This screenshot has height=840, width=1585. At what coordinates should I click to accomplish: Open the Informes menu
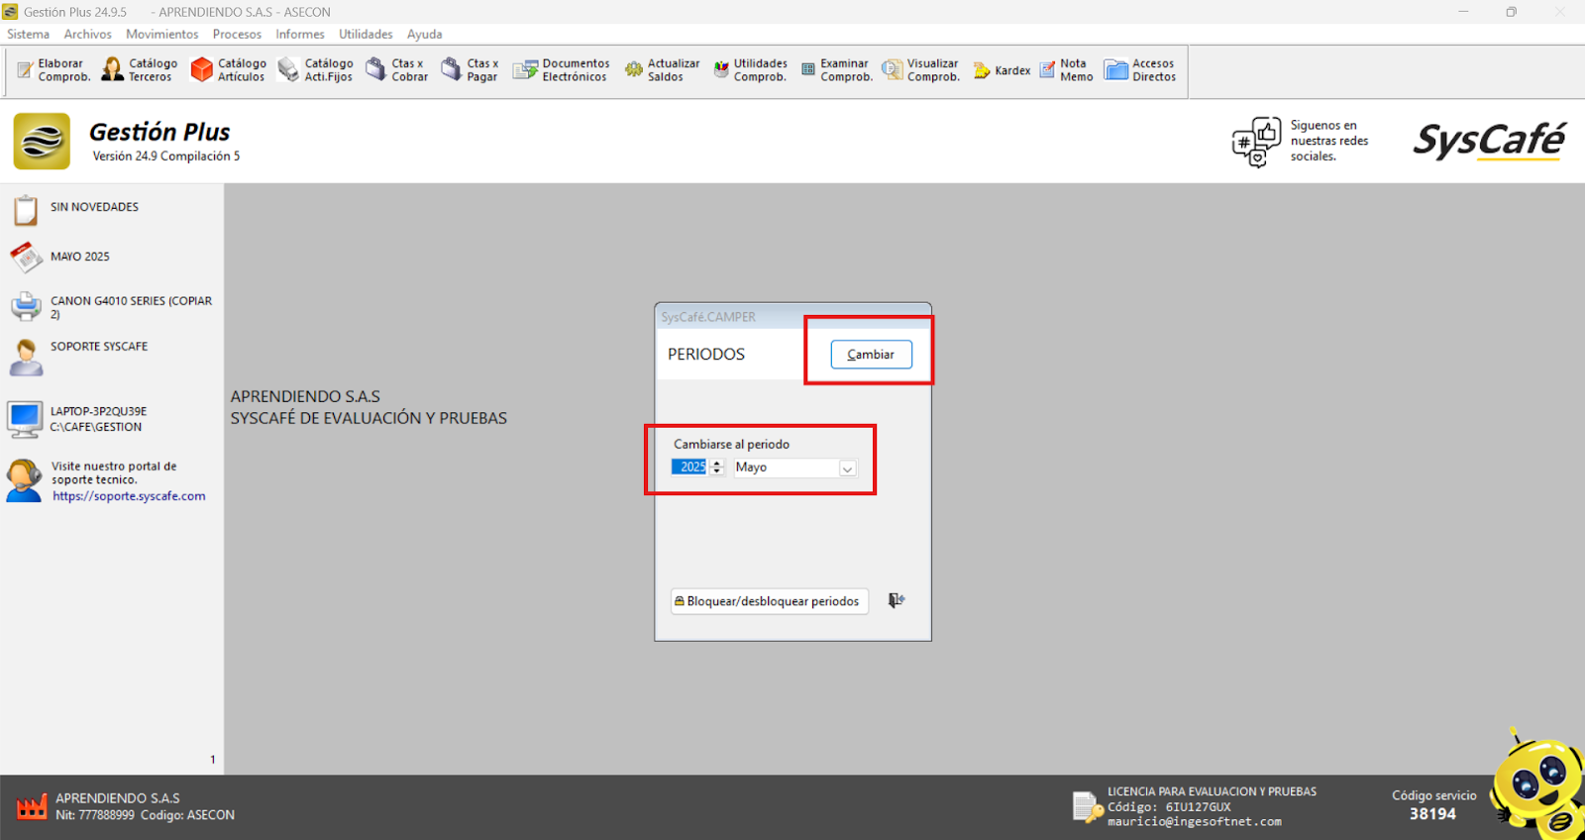[299, 34]
